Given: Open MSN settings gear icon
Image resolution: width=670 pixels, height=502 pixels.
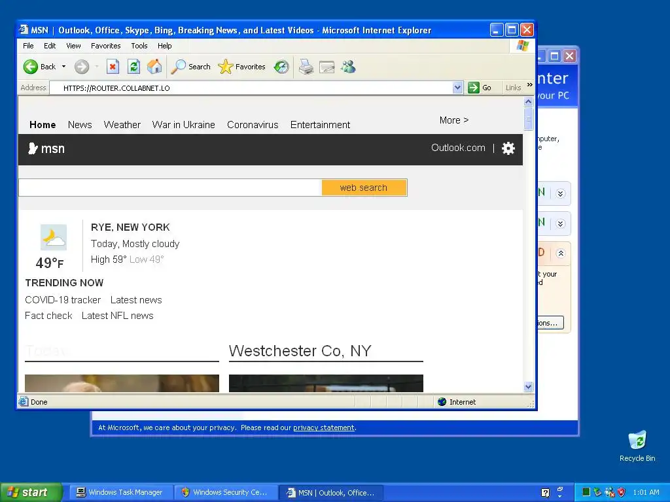Looking at the screenshot, I should 508,148.
